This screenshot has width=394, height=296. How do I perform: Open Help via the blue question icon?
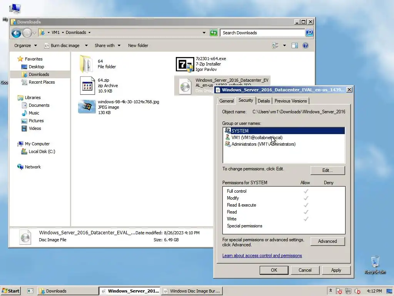pos(305,45)
